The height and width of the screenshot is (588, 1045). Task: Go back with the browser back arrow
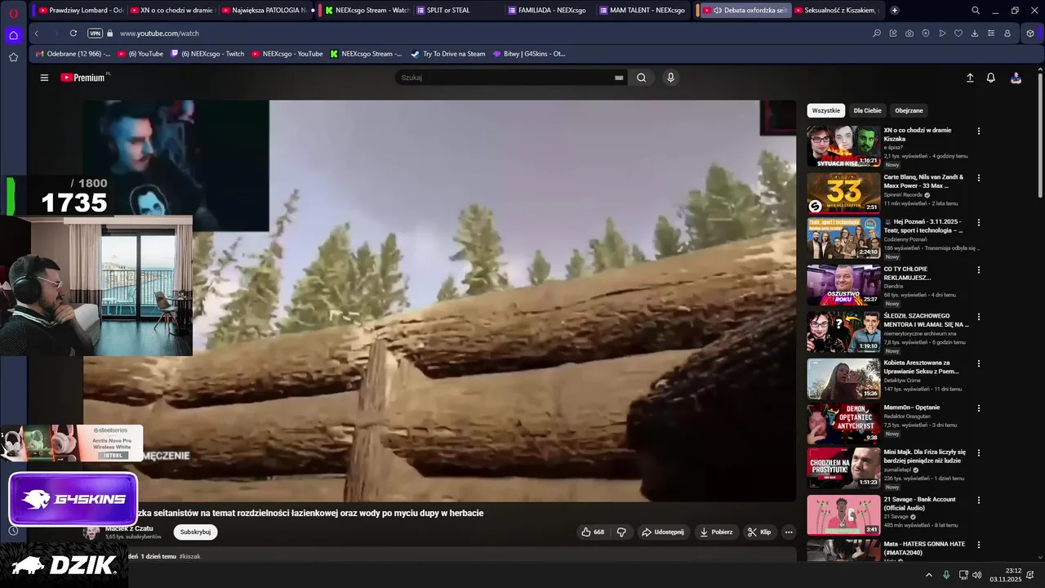coord(36,33)
